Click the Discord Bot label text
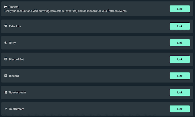The height and width of the screenshot is (117, 195). point(16,60)
